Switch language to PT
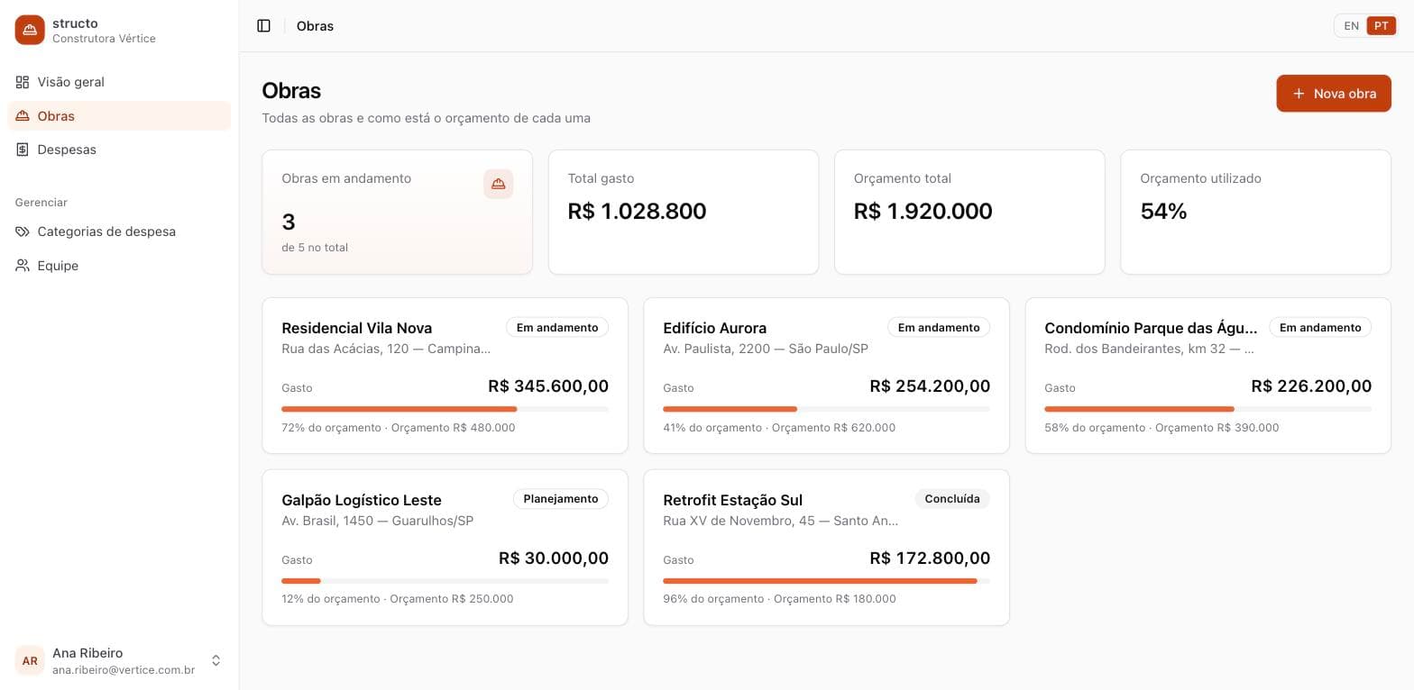The image size is (1414, 690). [x=1381, y=26]
